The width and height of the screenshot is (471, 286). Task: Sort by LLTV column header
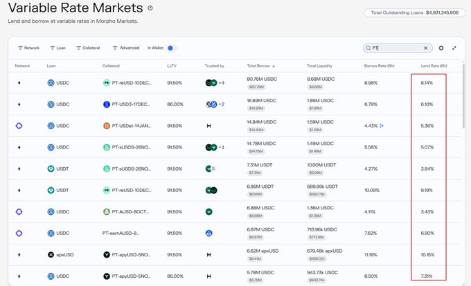click(x=172, y=66)
